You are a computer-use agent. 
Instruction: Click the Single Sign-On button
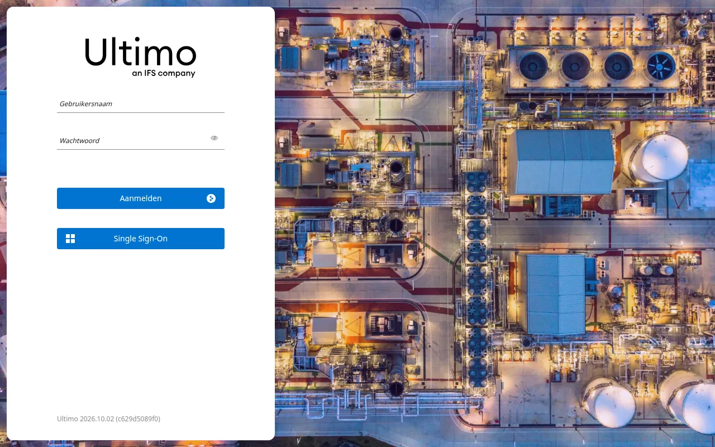pyautogui.click(x=141, y=239)
